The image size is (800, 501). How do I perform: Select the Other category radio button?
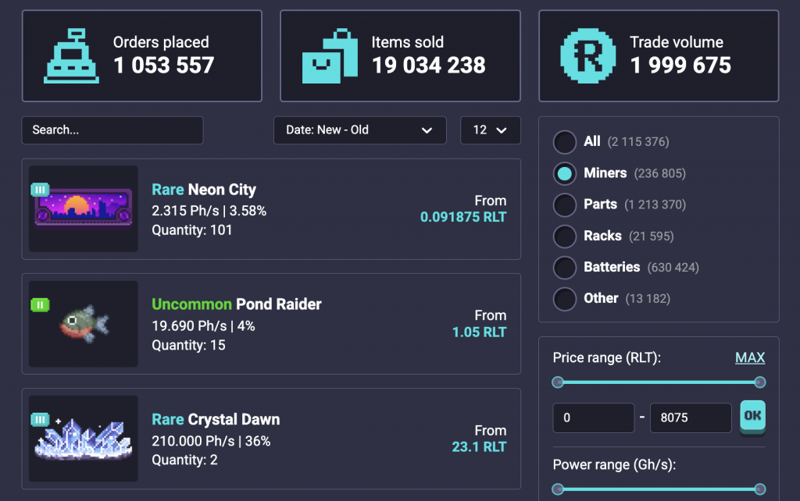(x=565, y=299)
